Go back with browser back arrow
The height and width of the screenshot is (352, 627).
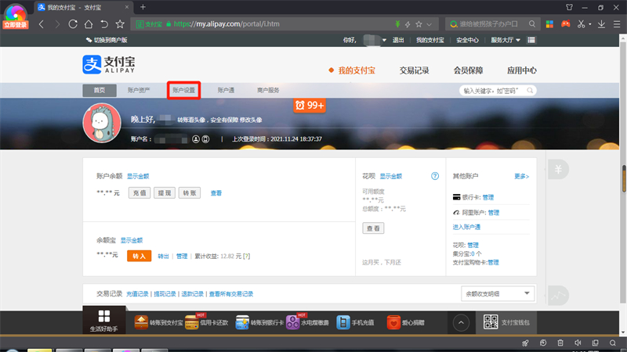42,24
